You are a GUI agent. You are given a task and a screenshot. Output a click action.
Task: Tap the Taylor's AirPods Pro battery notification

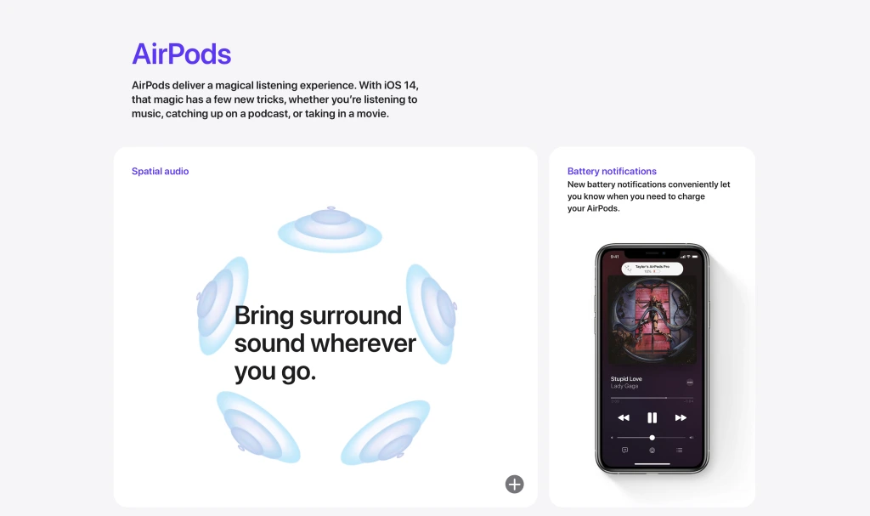[x=652, y=269]
